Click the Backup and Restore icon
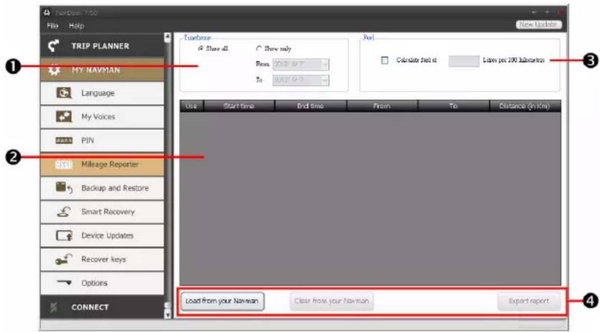 click(64, 188)
